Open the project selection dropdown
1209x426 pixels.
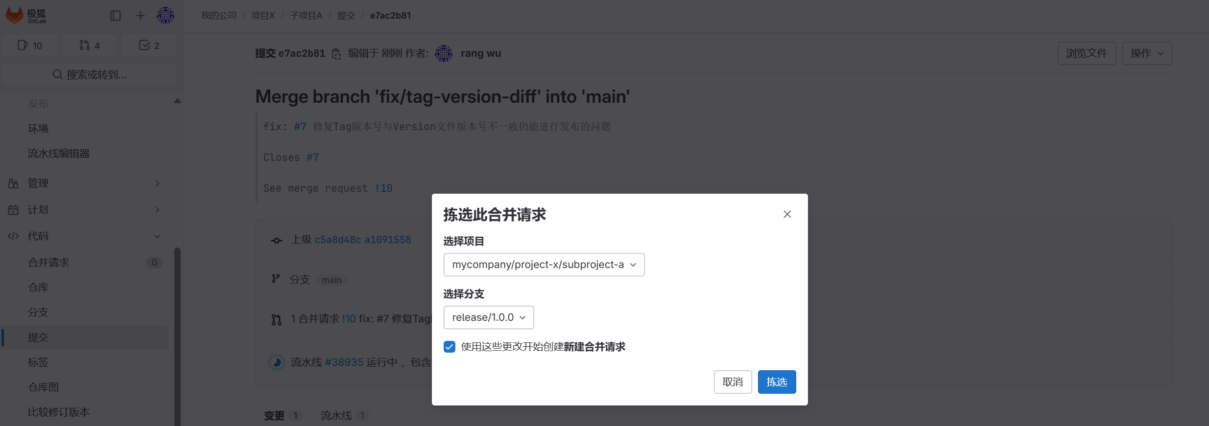544,265
